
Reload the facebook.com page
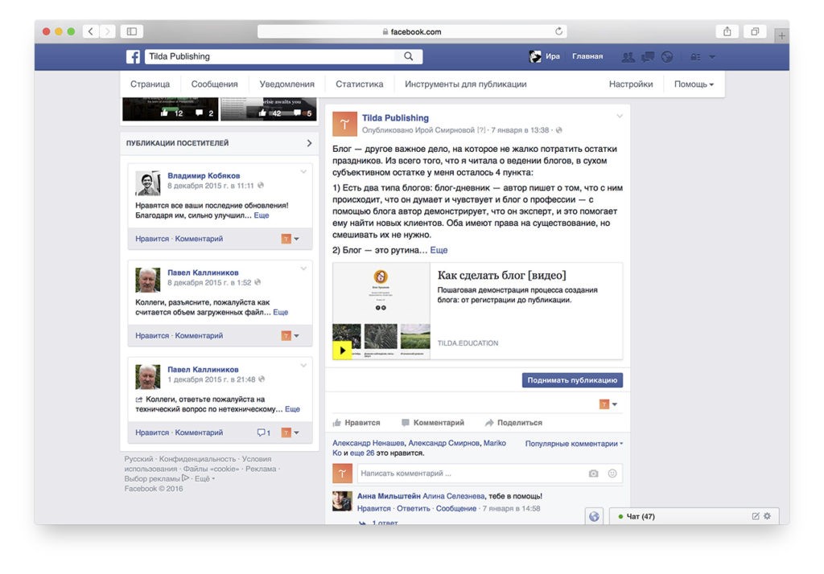(x=558, y=31)
